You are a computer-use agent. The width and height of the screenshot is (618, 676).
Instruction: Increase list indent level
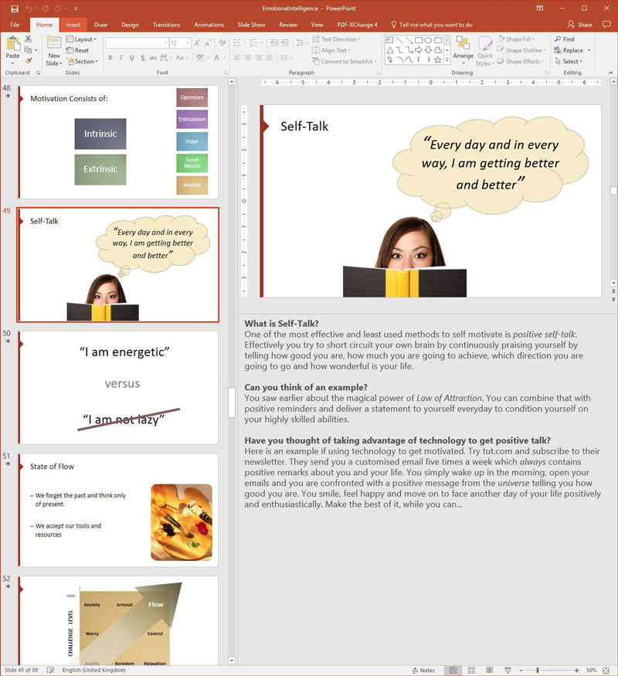coord(285,42)
